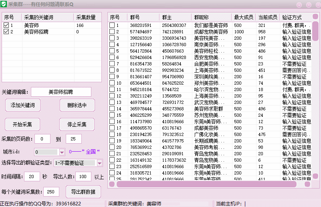Screen dimensions: 321x207
Task: Focus the start page number field
Action: coord(42,139)
